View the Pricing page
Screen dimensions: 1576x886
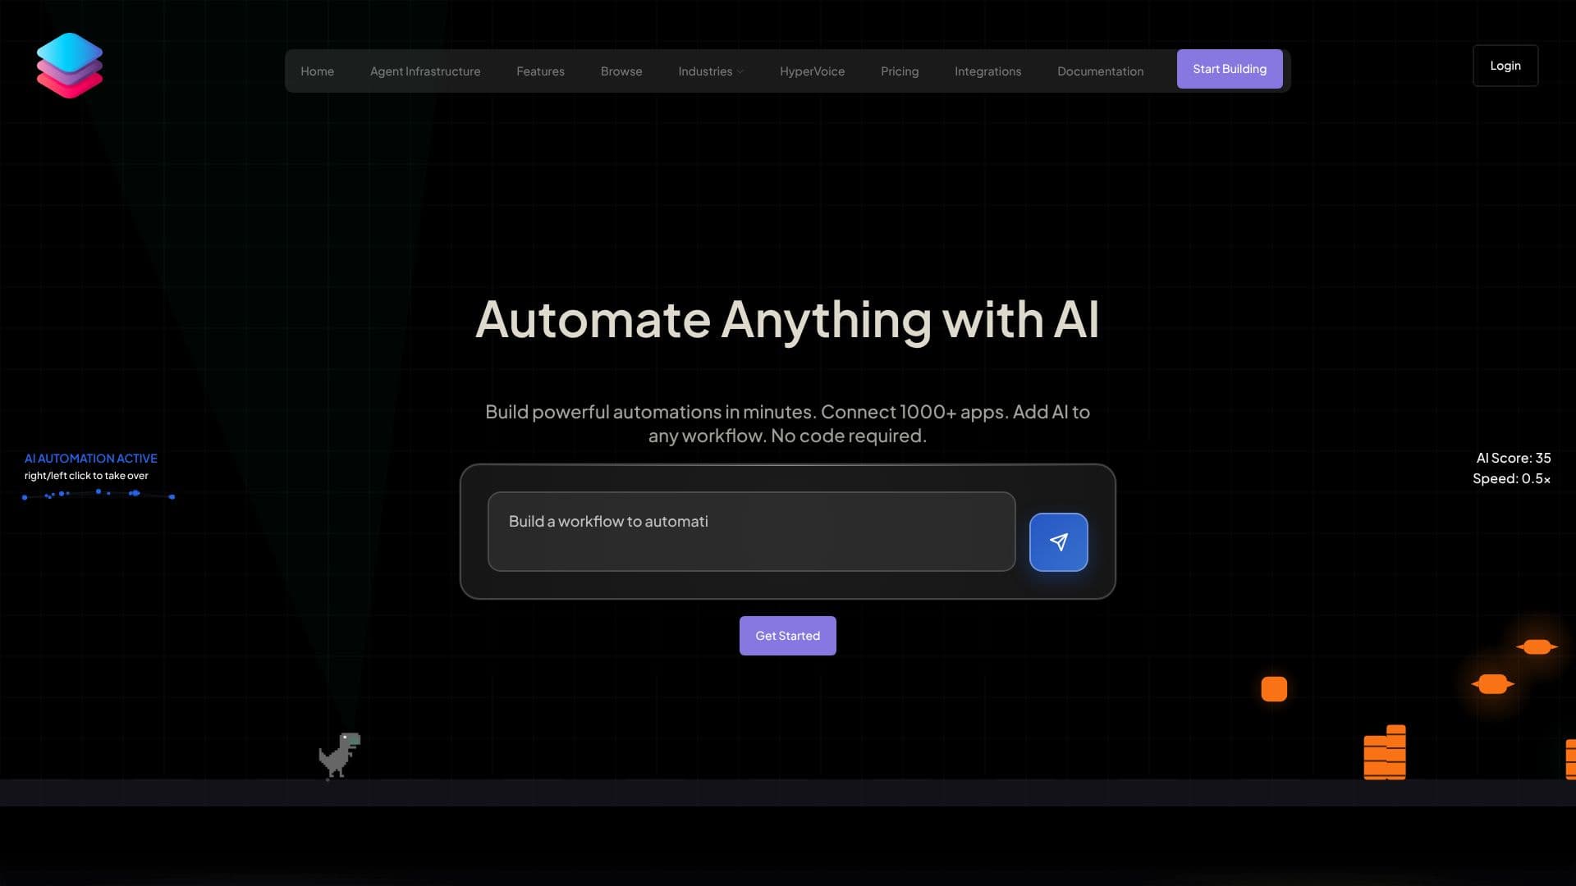click(900, 71)
